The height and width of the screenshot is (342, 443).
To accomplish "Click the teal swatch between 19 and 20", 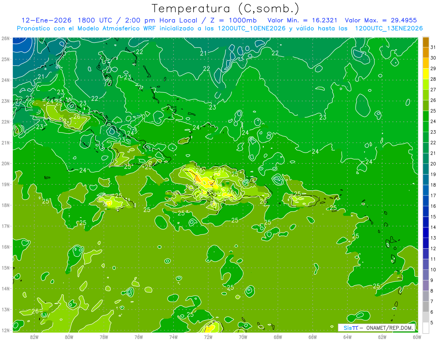I will 426,169.
